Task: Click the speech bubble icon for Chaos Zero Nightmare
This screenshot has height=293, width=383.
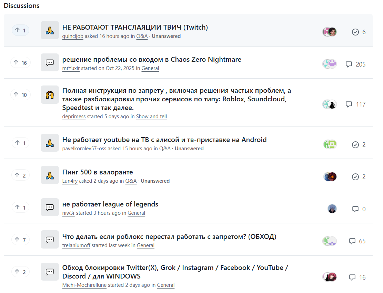Action: (50, 63)
